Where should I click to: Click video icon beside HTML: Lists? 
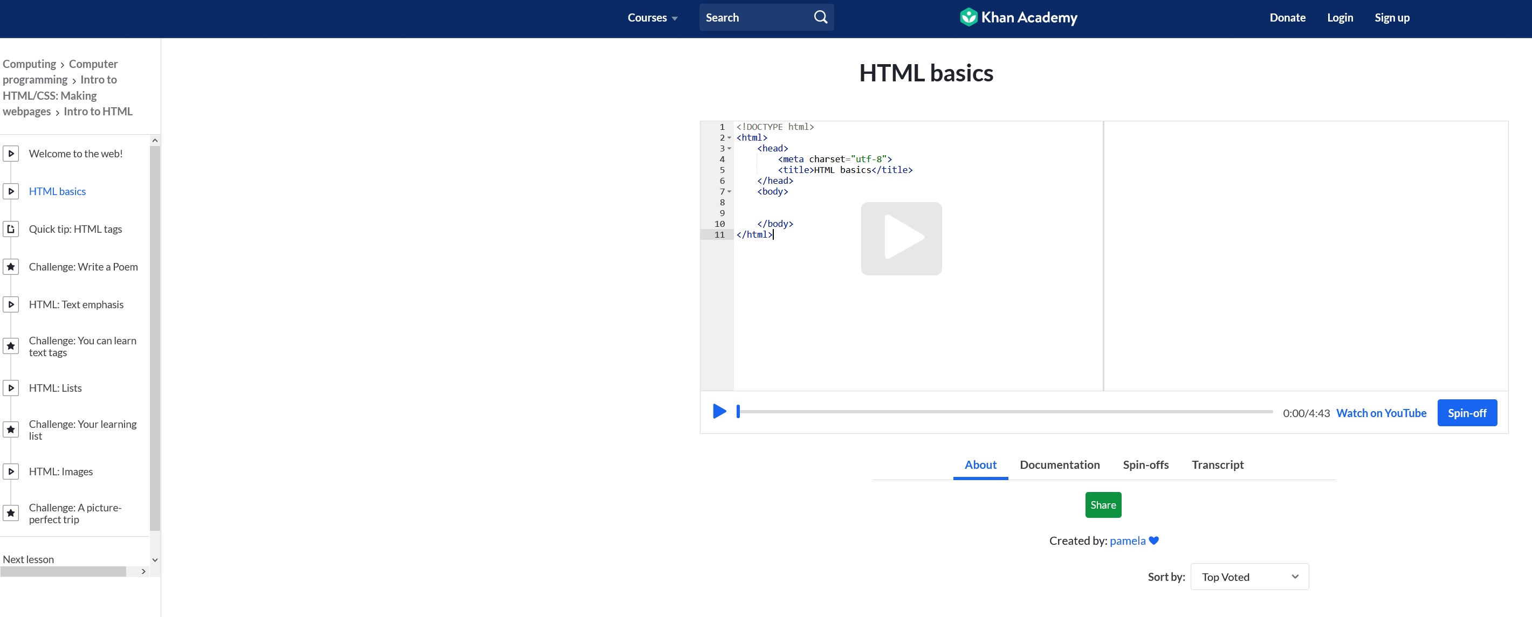point(11,388)
